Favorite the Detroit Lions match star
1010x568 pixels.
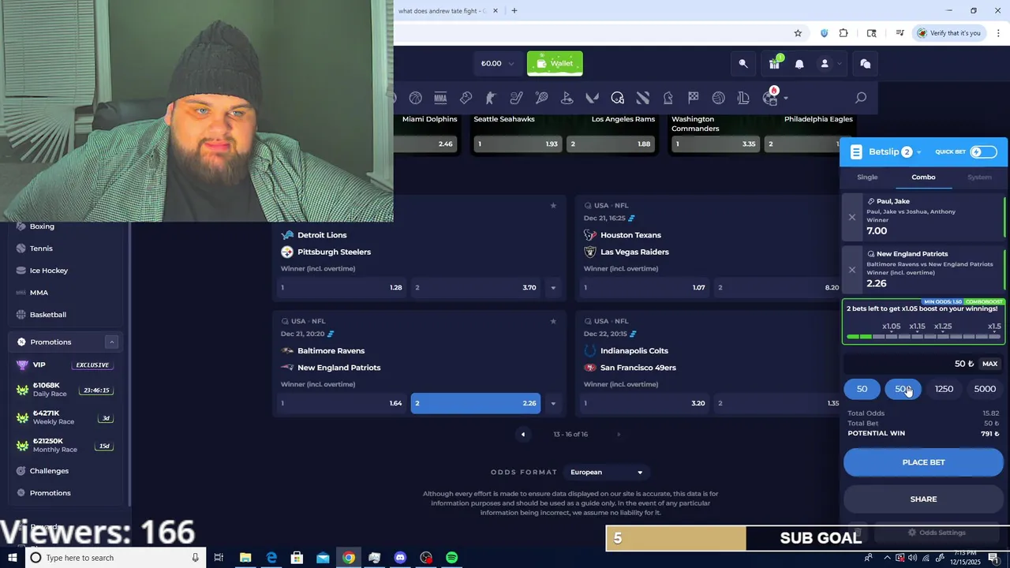[x=553, y=205]
